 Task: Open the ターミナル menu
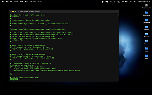pyautogui.click(x=9, y=2)
